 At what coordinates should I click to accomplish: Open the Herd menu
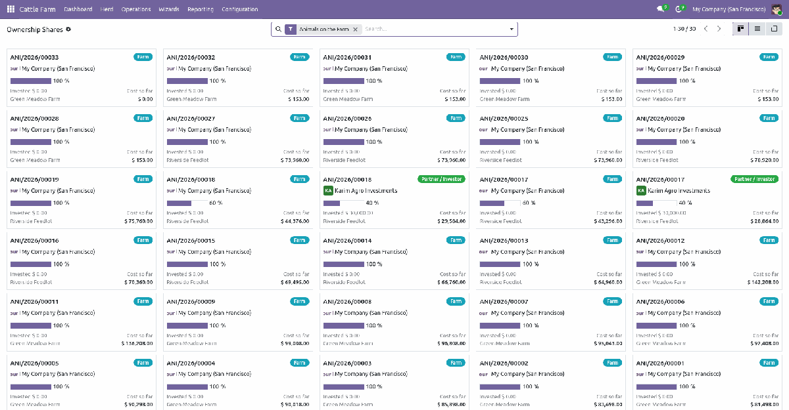(x=107, y=9)
